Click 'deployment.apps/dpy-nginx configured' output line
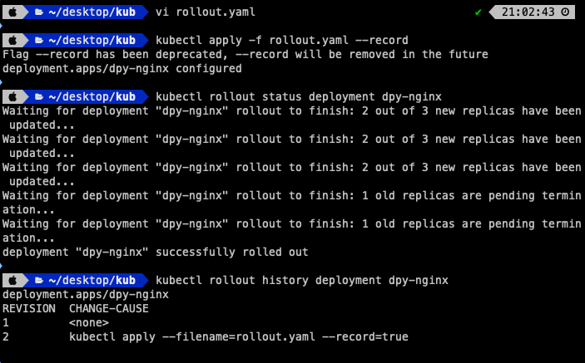This screenshot has width=585, height=363. (122, 69)
